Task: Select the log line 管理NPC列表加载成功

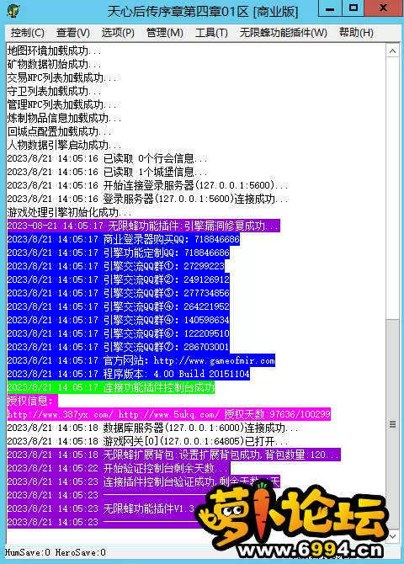Action: [x=61, y=104]
